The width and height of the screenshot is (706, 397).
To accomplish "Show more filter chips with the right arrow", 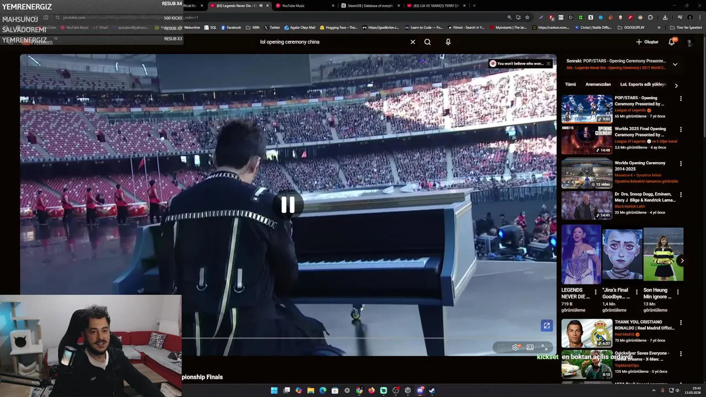I will click(x=676, y=85).
